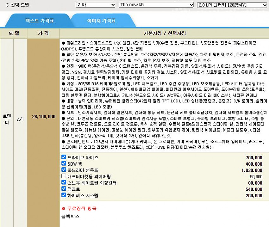Click the A/T transmission cell
269x227 pixels.
(x=21, y=117)
